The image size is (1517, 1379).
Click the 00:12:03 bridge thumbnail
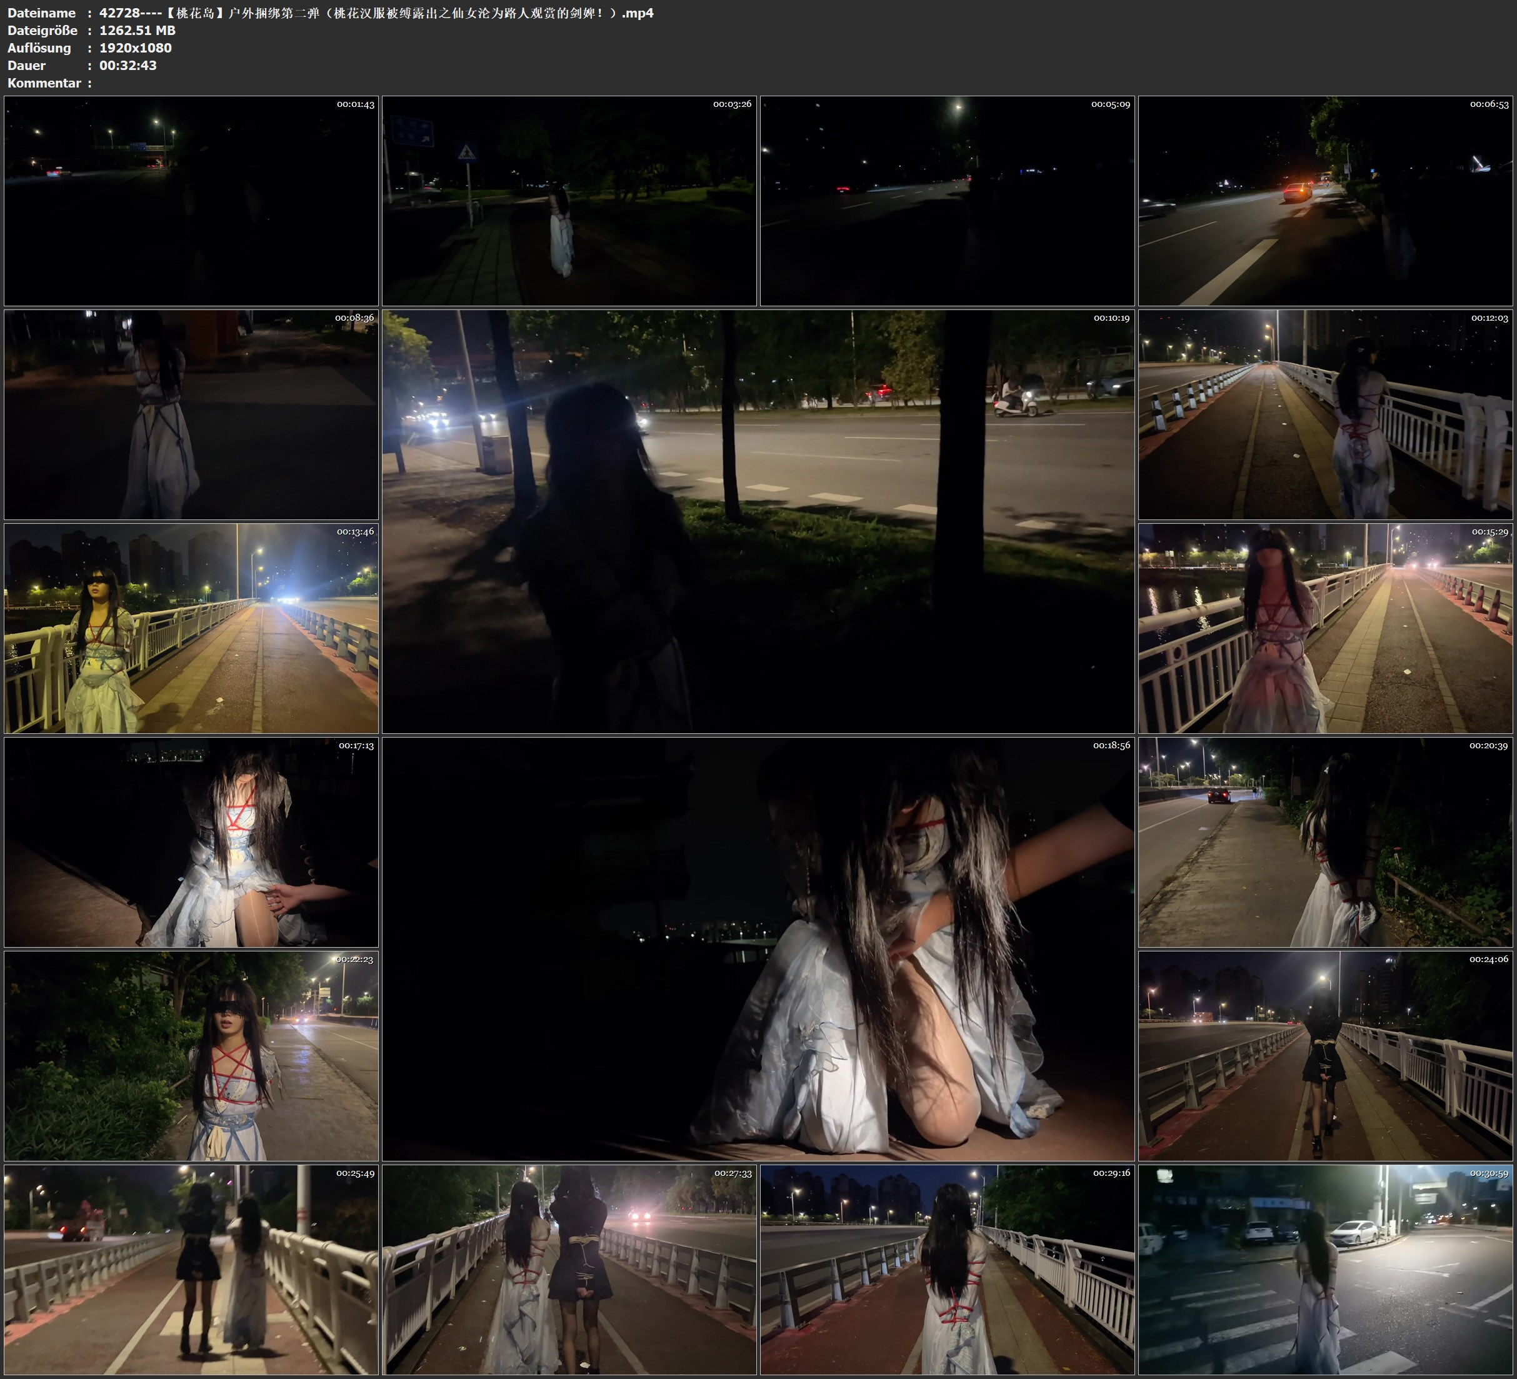(x=1326, y=414)
